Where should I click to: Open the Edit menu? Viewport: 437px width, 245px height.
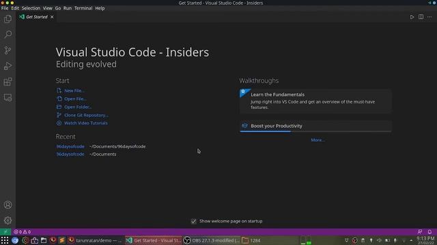click(15, 8)
